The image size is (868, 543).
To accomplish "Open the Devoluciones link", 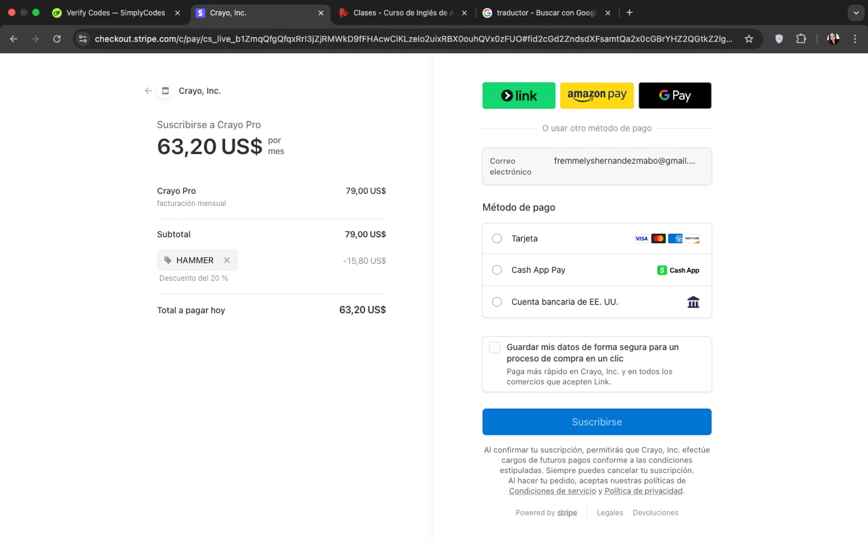I will tap(656, 513).
